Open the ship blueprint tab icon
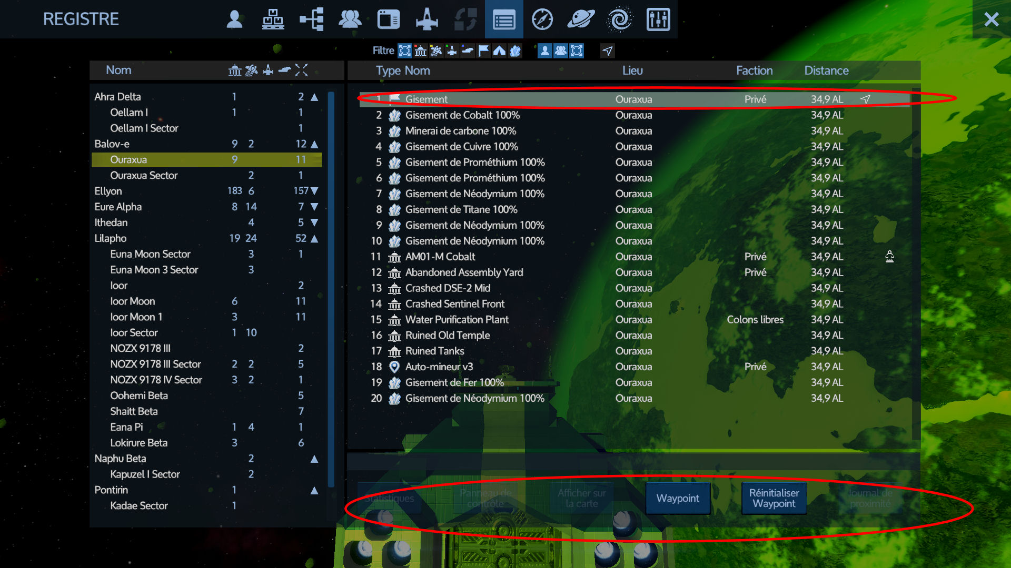This screenshot has width=1011, height=568. (427, 19)
